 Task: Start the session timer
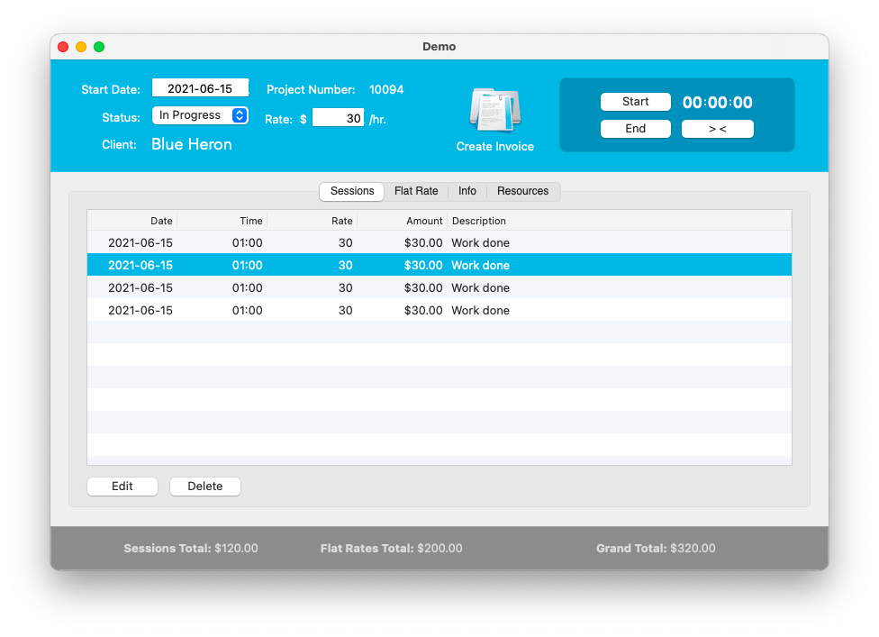pos(635,102)
